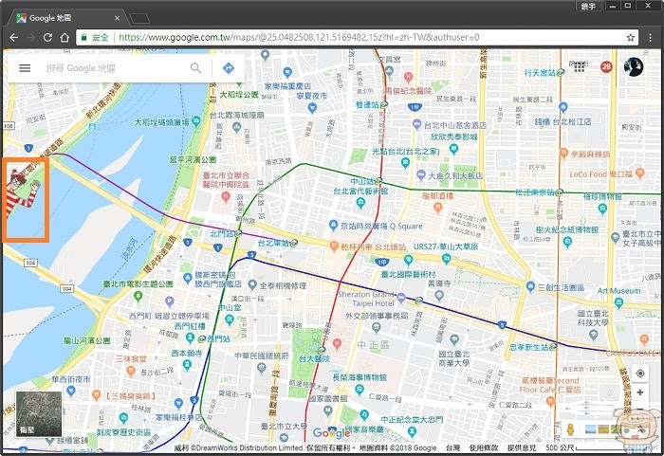Select 京站時尚廣場 Q Square pin

pos(333,225)
